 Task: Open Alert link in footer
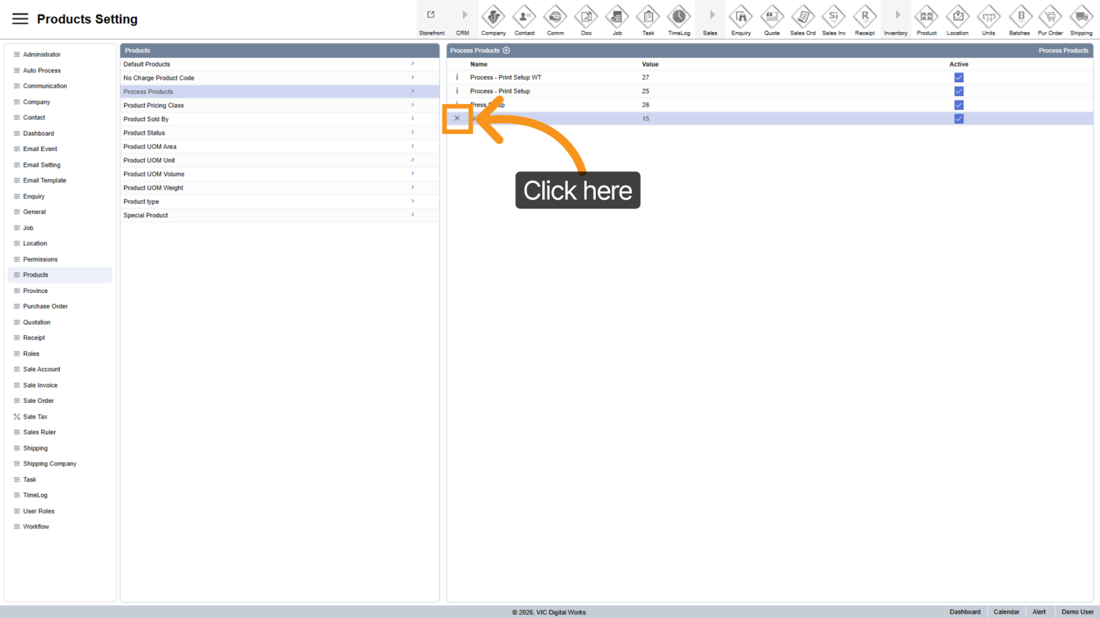click(1039, 612)
